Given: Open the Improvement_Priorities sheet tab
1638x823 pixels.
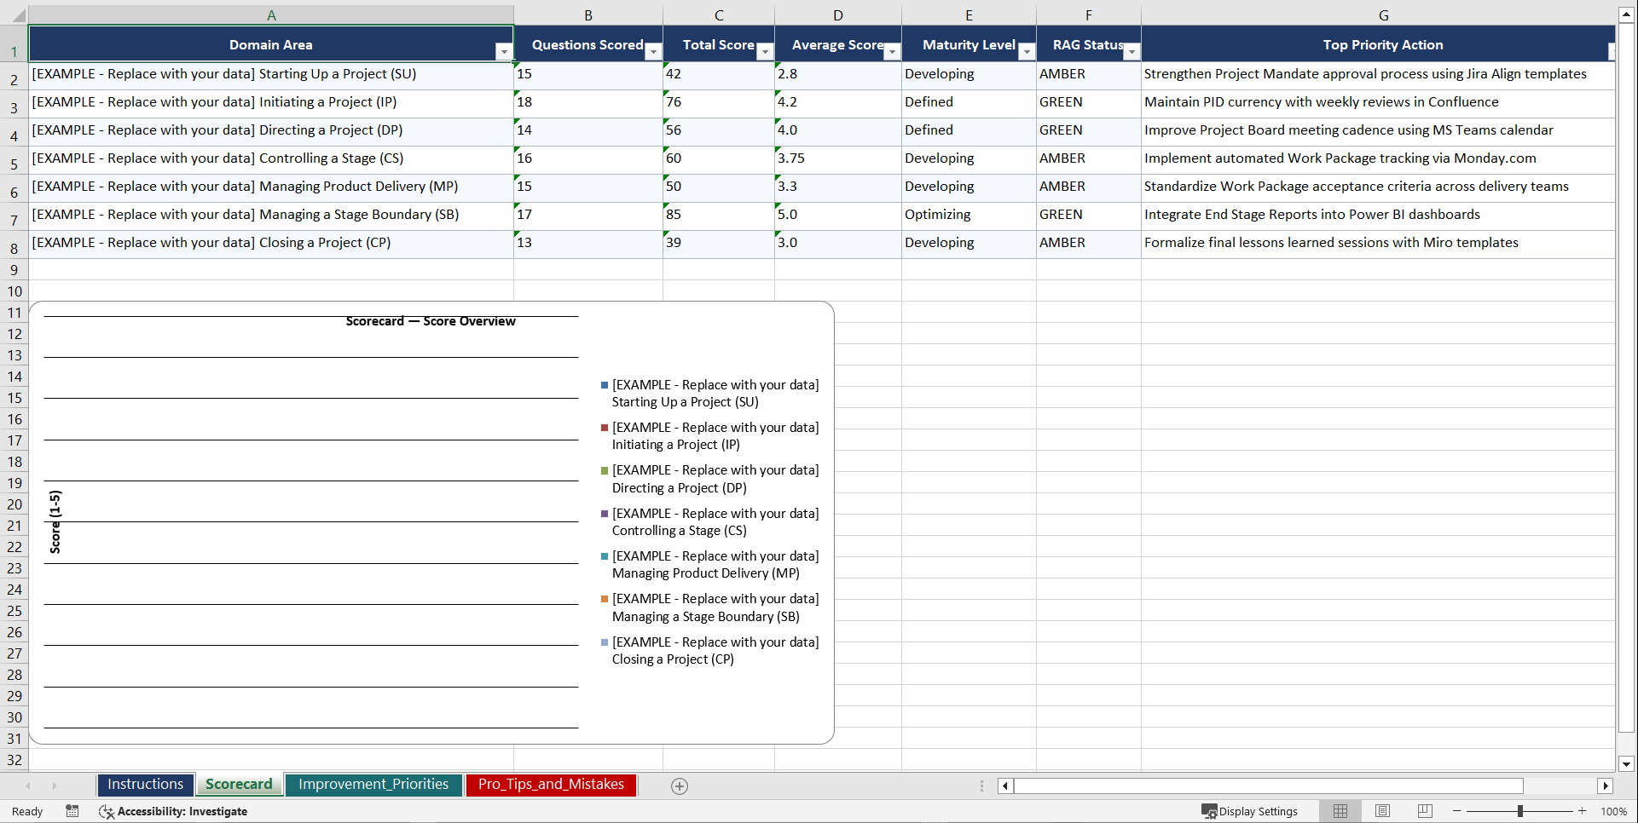Looking at the screenshot, I should (373, 784).
